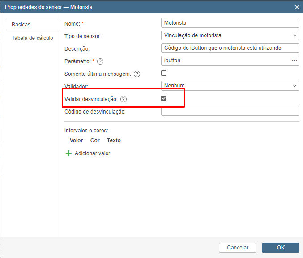Click help icon beside Validar desvinculação
The width and height of the screenshot is (303, 258).
124,99
